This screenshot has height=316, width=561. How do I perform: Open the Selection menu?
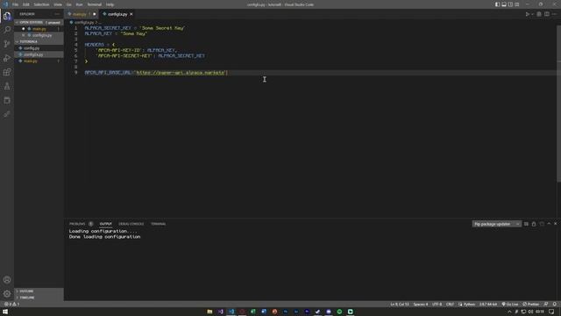pos(41,4)
